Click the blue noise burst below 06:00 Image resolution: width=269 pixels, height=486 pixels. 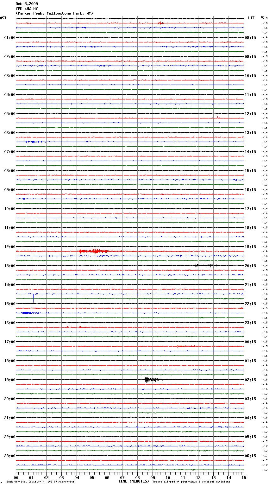click(x=32, y=142)
